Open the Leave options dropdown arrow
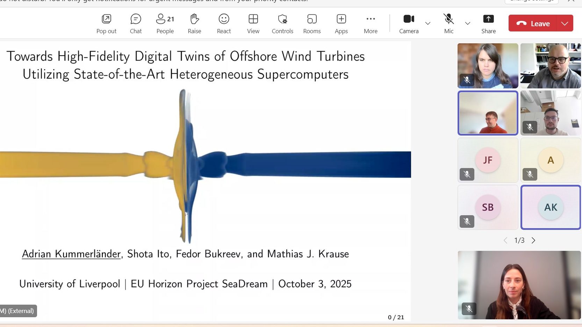 [x=565, y=23]
